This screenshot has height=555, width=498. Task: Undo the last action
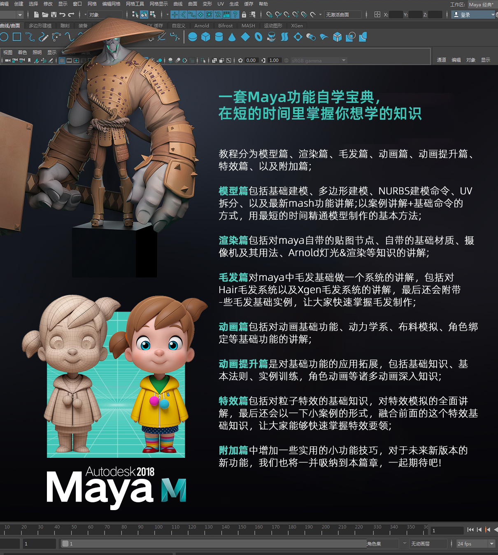pyautogui.click(x=62, y=15)
